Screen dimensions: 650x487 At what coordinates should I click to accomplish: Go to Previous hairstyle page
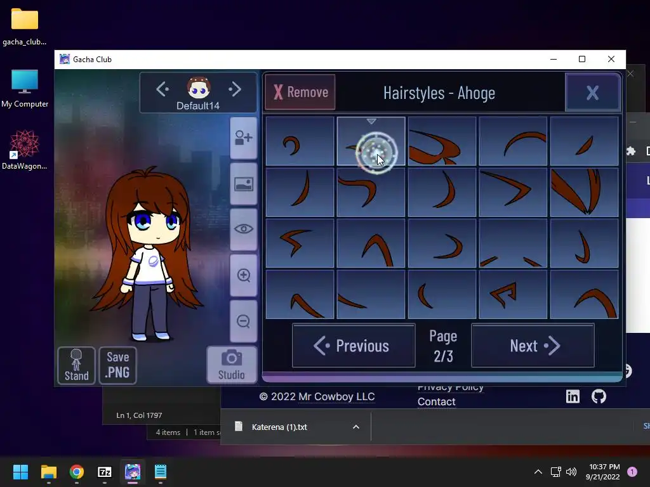click(x=354, y=346)
